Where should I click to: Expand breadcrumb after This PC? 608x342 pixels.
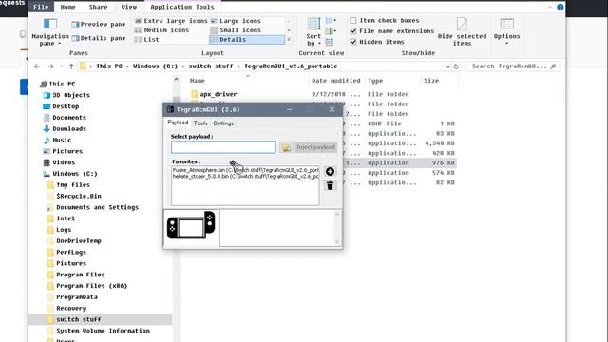pos(127,66)
